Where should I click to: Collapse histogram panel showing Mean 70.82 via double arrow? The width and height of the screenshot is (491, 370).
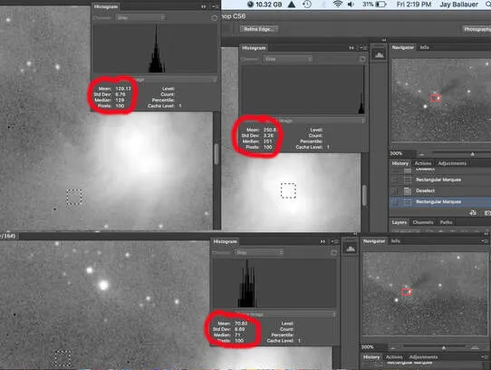pos(323,241)
